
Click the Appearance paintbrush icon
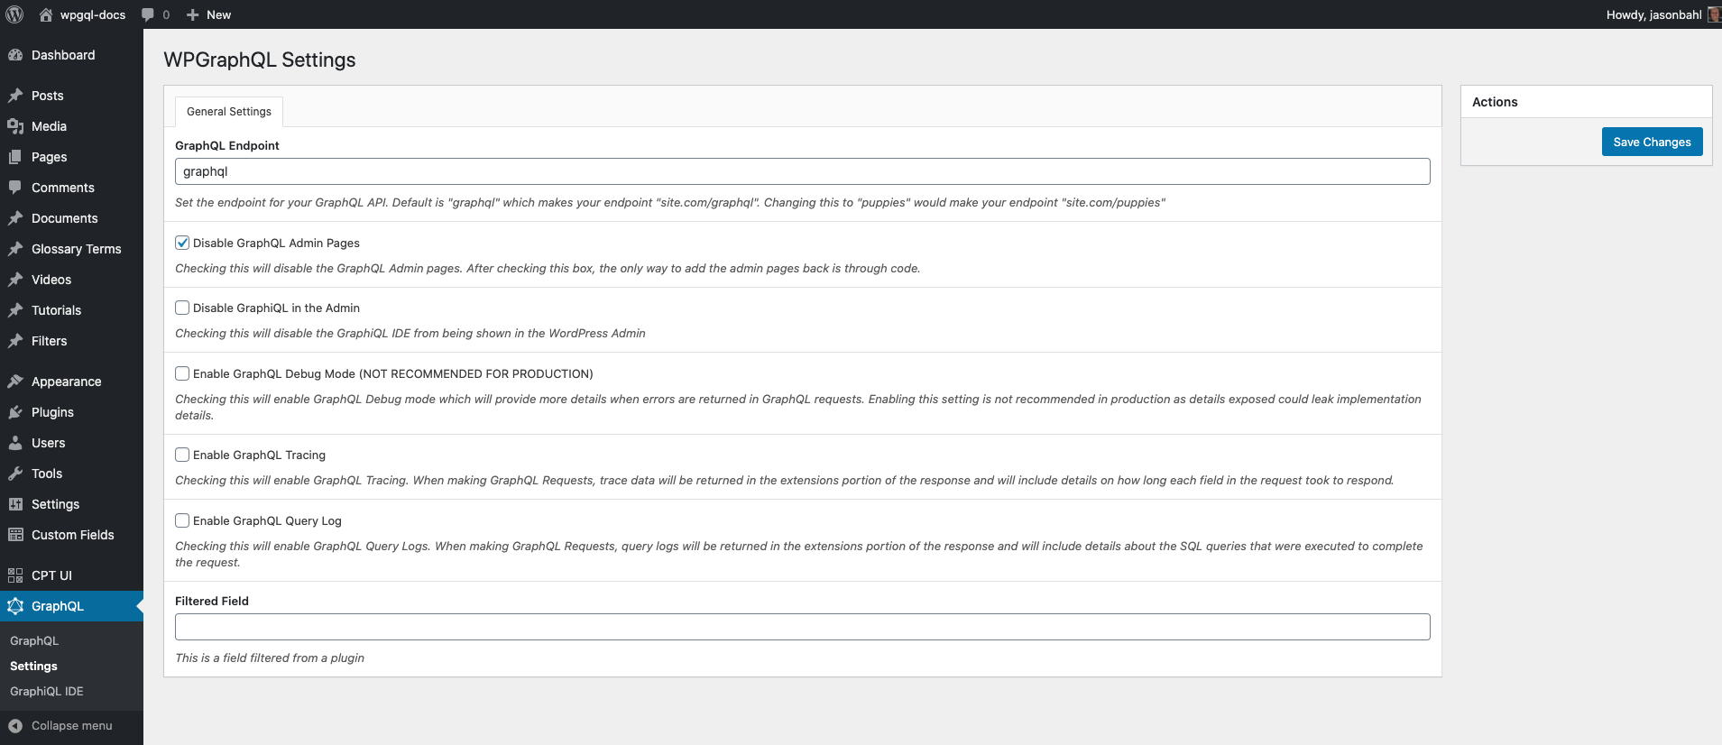(15, 382)
